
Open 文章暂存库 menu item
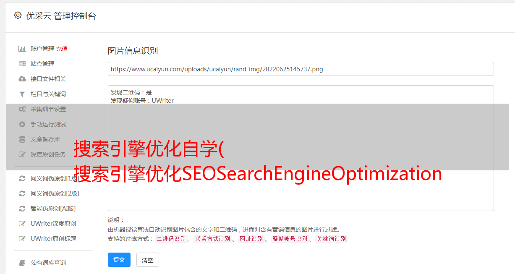click(x=45, y=139)
